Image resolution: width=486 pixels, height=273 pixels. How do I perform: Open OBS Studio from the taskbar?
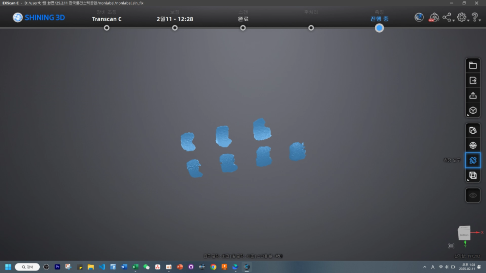pyautogui.click(x=46, y=267)
